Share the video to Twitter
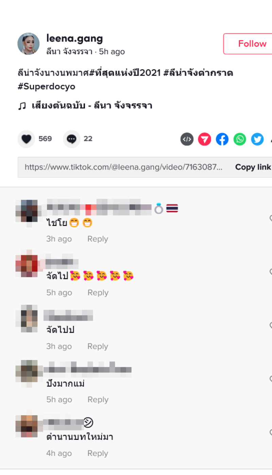The width and height of the screenshot is (272, 475). 257,139
